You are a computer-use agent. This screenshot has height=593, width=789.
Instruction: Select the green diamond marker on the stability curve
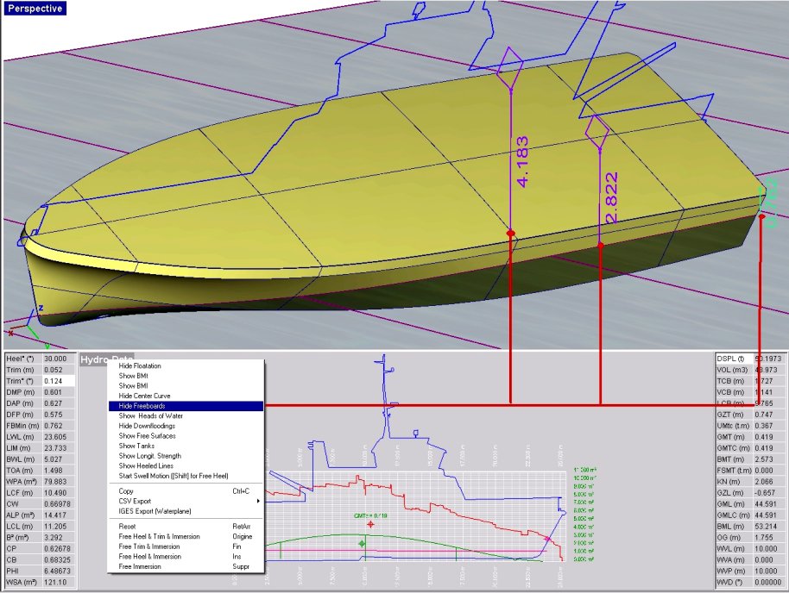click(362, 544)
